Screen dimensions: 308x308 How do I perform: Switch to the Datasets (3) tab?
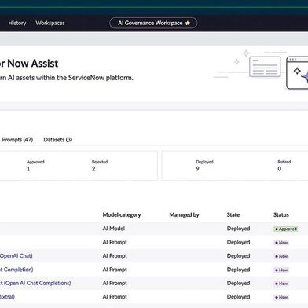58,140
